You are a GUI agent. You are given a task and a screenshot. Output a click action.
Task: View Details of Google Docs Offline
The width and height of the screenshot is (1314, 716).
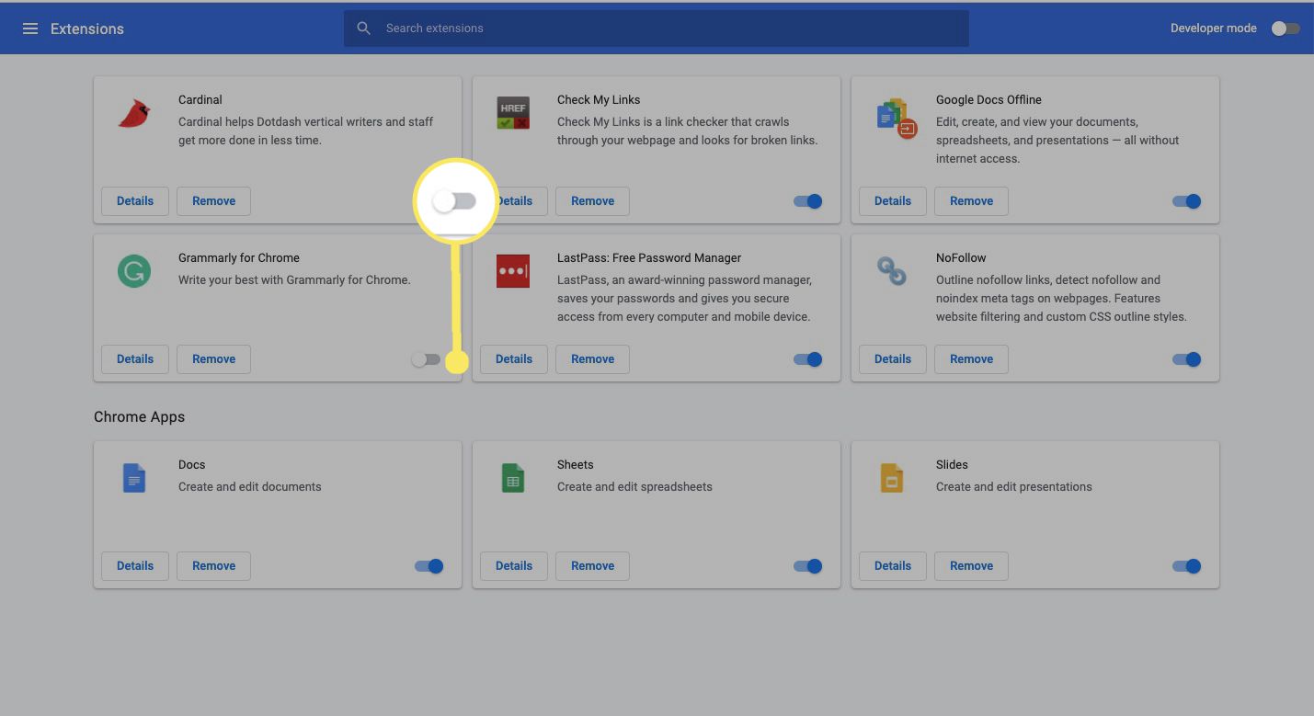(x=893, y=201)
